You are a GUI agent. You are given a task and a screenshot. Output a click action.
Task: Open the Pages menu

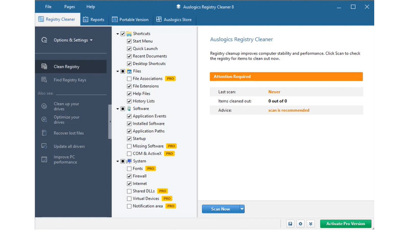tap(70, 7)
